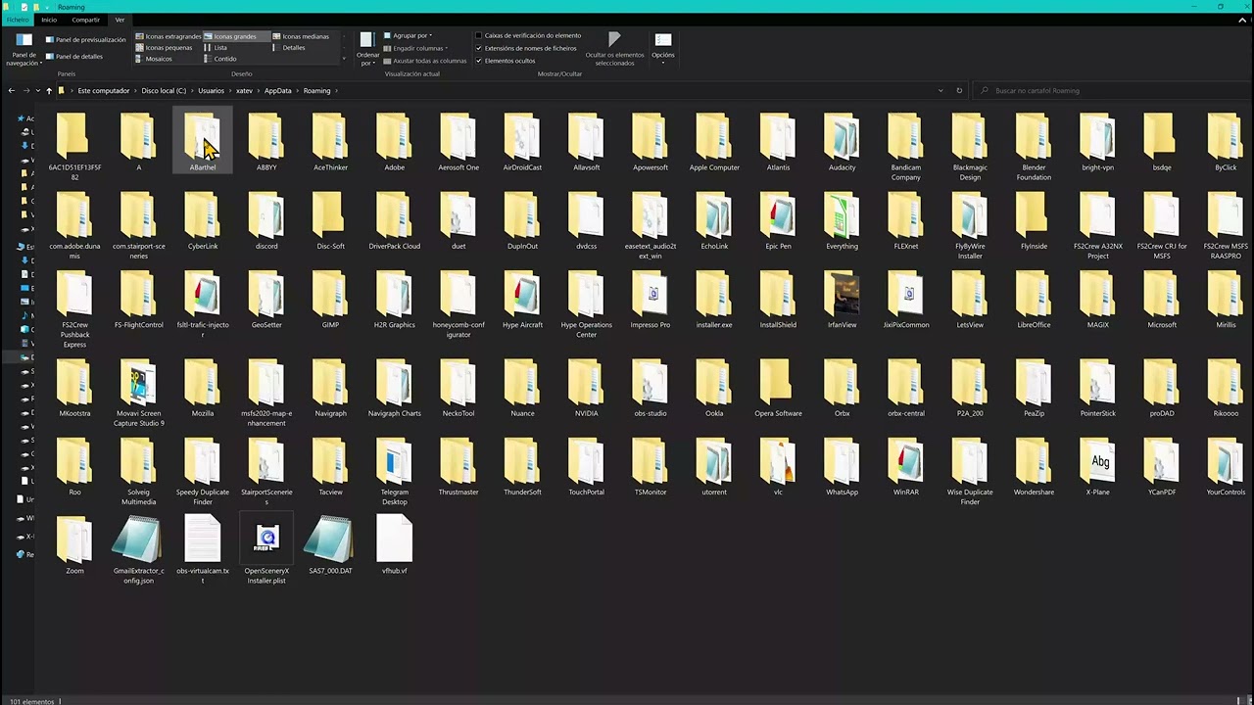Open the IrfanView folder

[842, 301]
